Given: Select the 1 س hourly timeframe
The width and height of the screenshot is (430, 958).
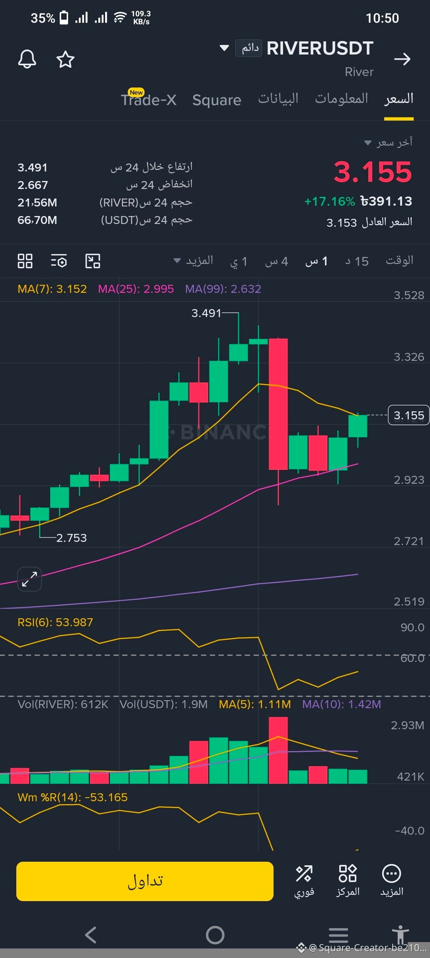Looking at the screenshot, I should tap(317, 261).
